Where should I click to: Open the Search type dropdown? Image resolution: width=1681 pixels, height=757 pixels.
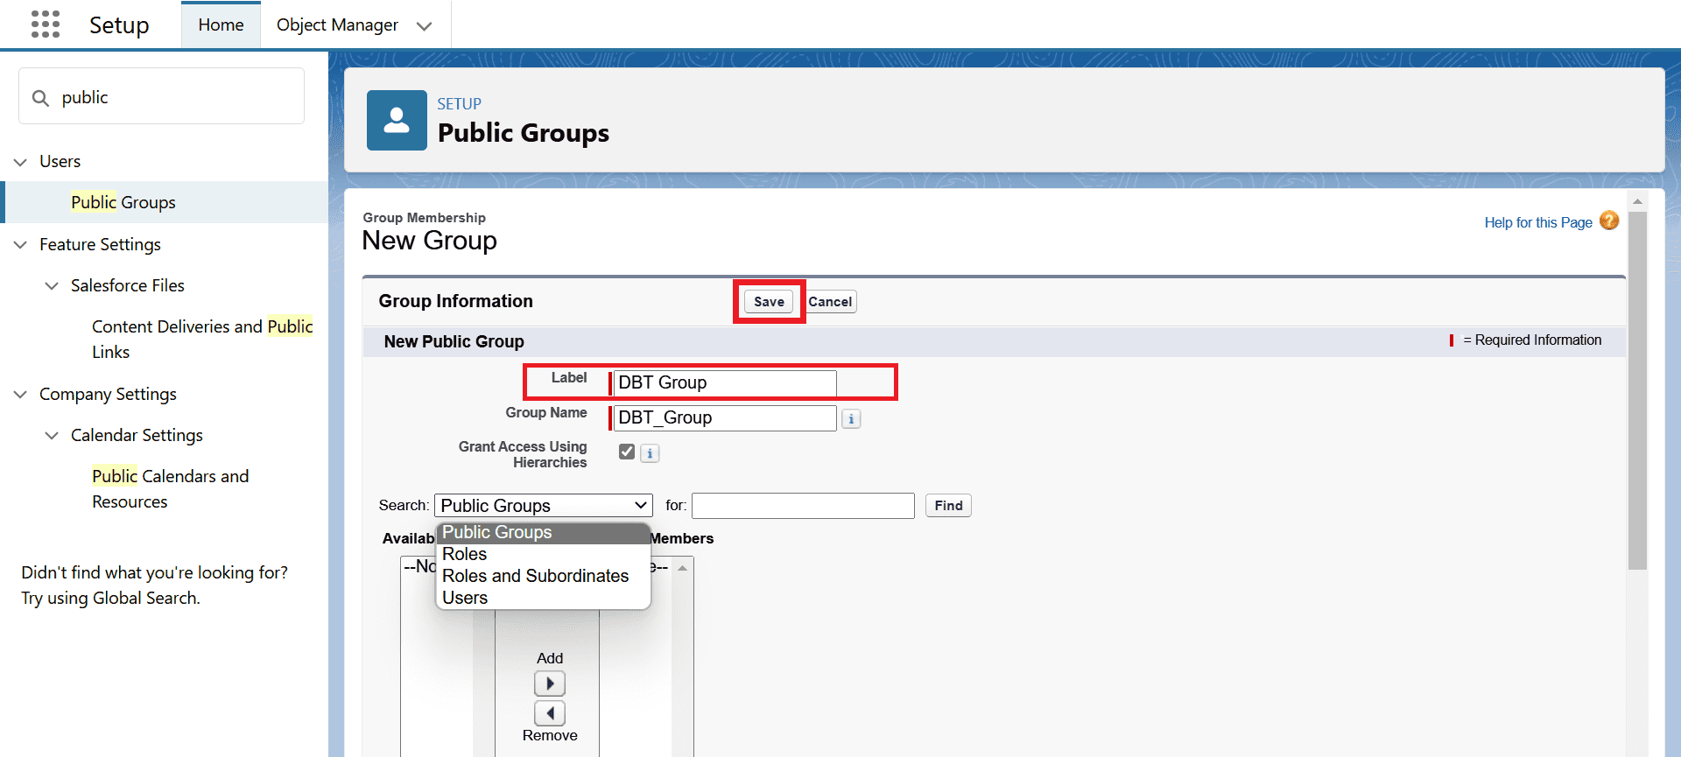544,505
